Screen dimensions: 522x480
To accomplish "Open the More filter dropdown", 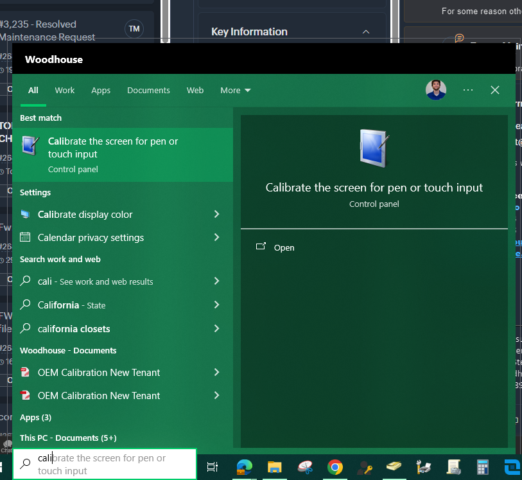I will point(236,90).
